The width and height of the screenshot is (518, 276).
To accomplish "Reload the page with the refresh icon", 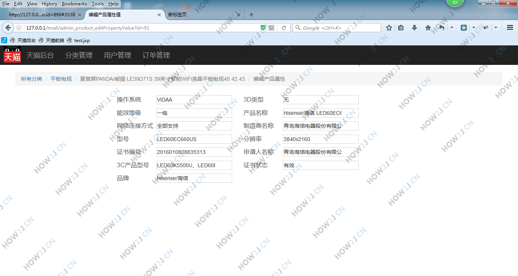I will 283,28.
